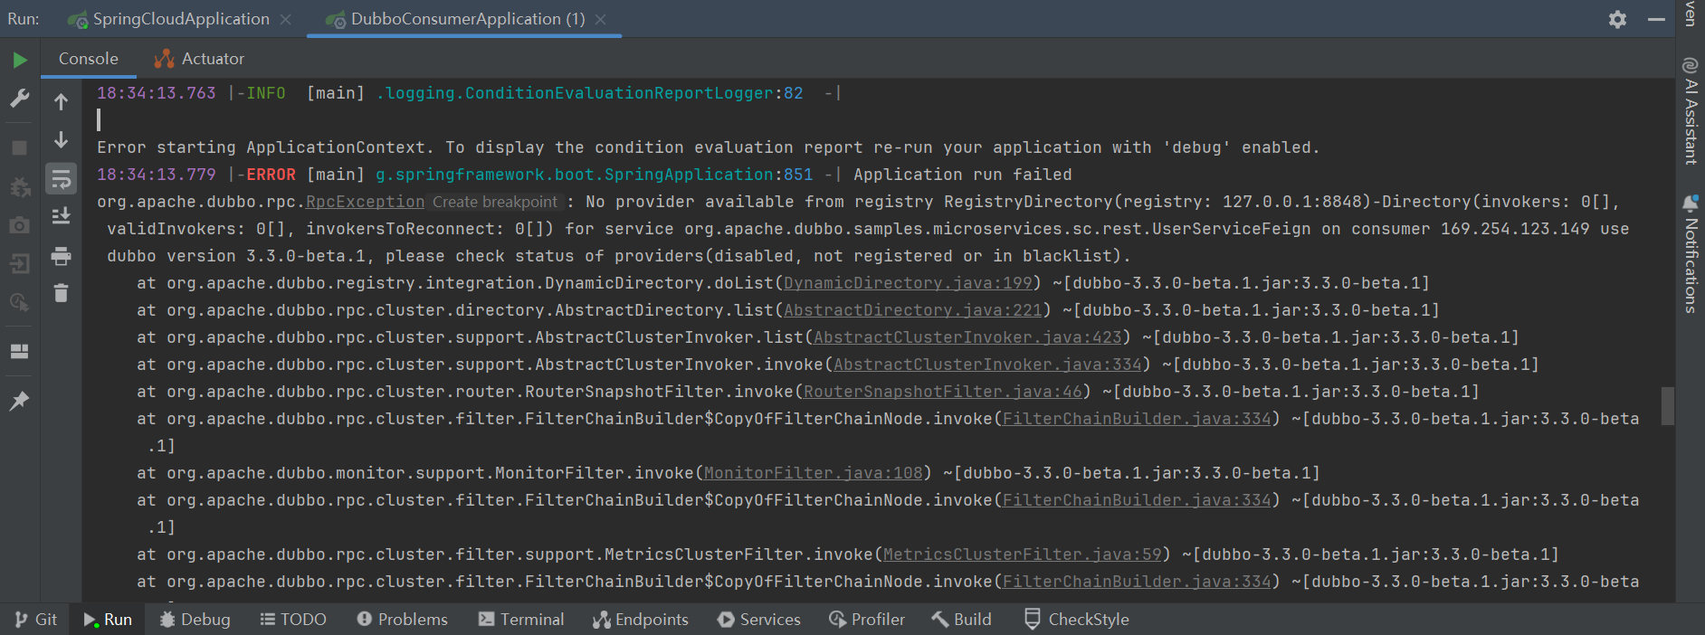This screenshot has height=635, width=1705.
Task: Print console output with printer icon
Action: (x=61, y=256)
